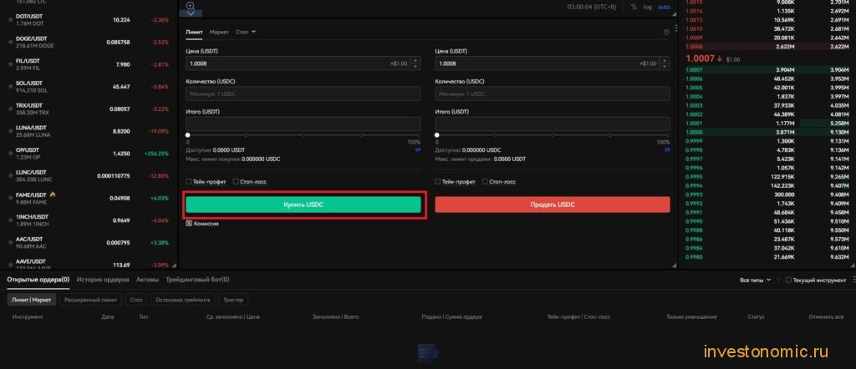
Task: Select the LUNA/USDT pair row
Action: [89, 131]
